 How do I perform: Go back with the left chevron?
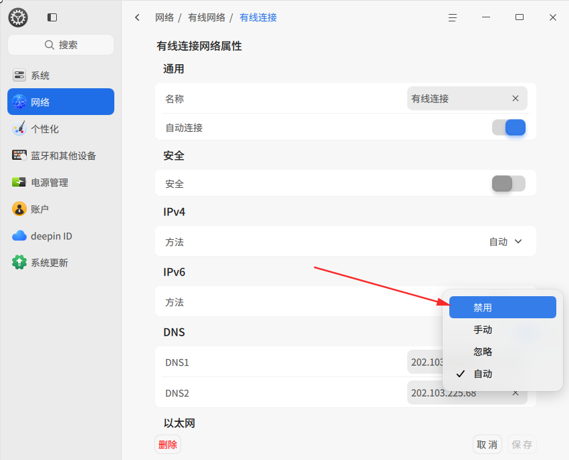tap(137, 17)
